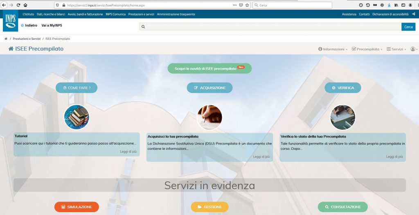Click Scopri le novità di ISEE precompilato
Viewport: 419px width, 215px height.
tap(209, 68)
